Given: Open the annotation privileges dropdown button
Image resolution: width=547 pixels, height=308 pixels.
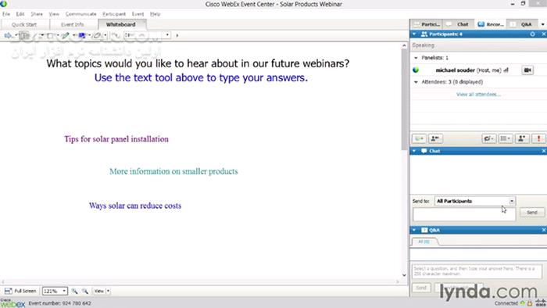Looking at the screenshot, I should click(489, 139).
